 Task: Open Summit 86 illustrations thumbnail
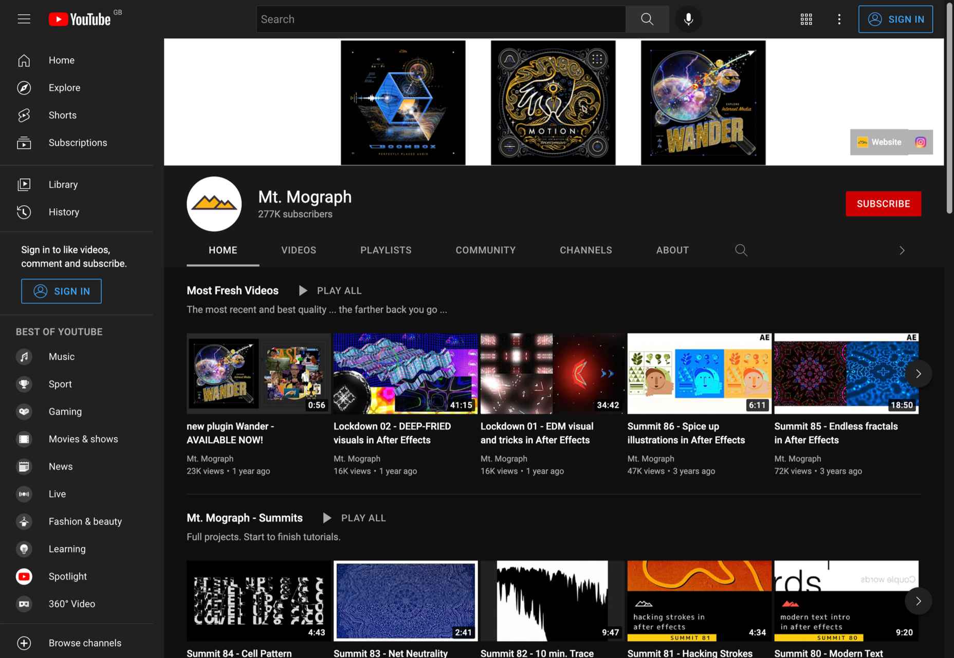(700, 374)
